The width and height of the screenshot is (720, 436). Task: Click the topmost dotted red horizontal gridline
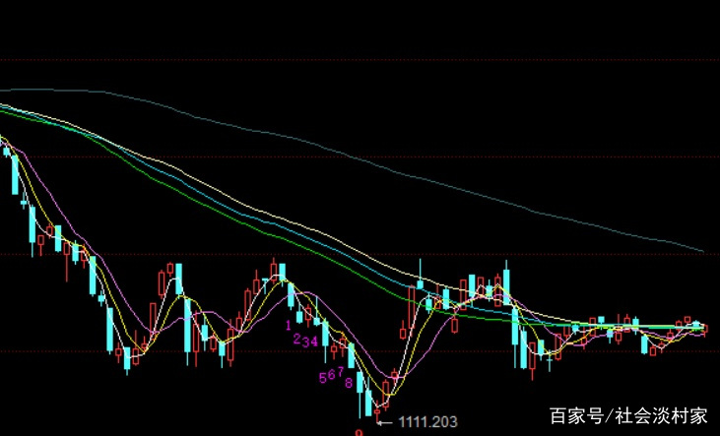tap(360, 59)
